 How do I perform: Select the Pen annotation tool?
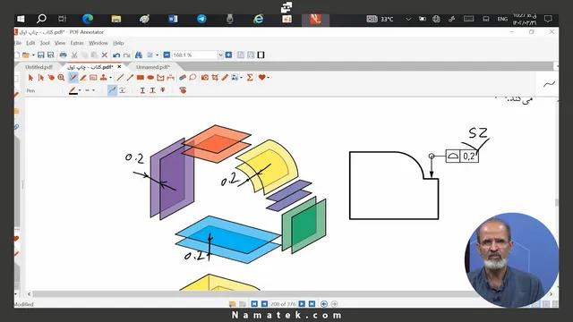click(73, 78)
